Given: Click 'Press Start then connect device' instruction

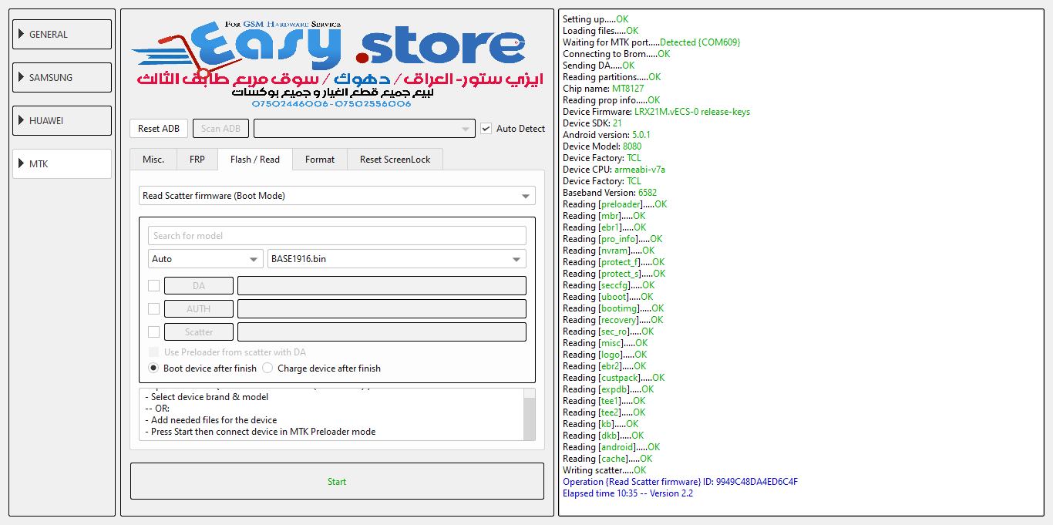Looking at the screenshot, I should [x=261, y=432].
